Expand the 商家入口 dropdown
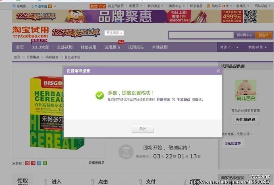This screenshot has width=274, height=185. point(229,47)
